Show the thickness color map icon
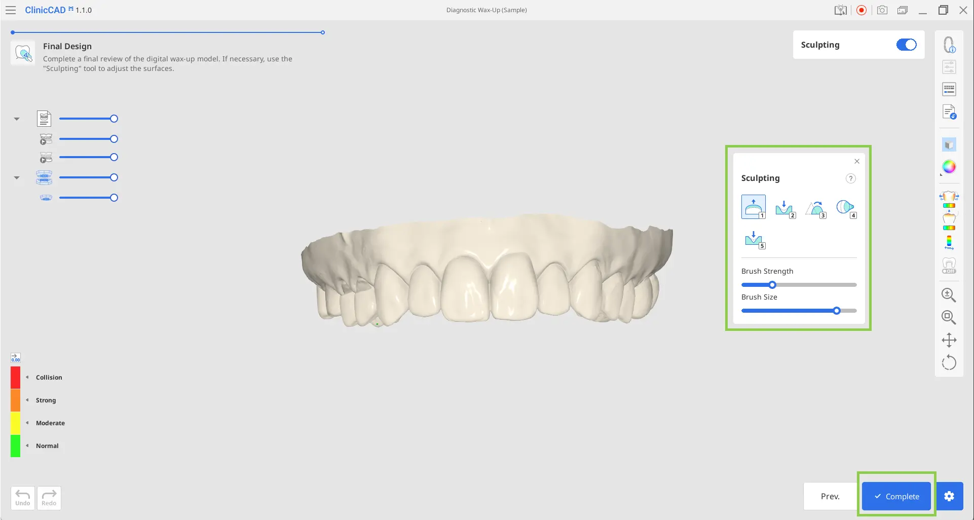This screenshot has width=974, height=520. pos(949,243)
